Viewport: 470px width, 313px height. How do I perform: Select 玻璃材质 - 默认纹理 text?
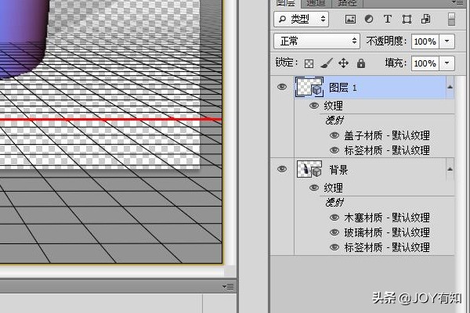click(x=387, y=232)
